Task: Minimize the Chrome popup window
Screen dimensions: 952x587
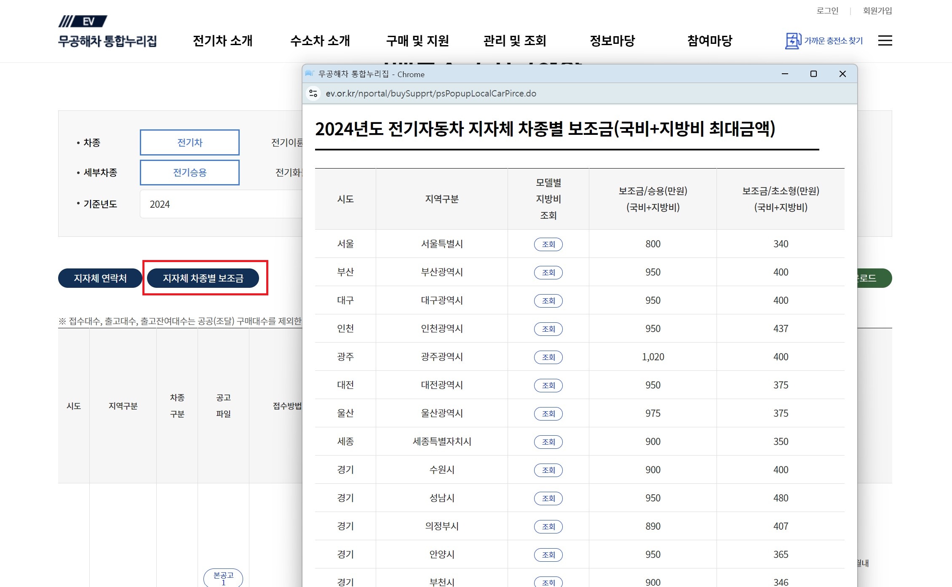Action: (785, 74)
